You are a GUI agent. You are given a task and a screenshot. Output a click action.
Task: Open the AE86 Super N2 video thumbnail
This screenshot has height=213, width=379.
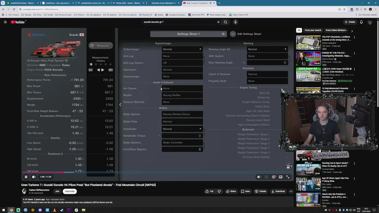(308, 75)
